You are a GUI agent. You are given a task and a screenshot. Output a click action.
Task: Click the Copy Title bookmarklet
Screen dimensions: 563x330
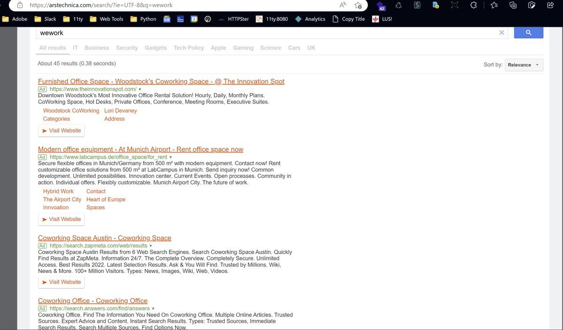tap(348, 19)
